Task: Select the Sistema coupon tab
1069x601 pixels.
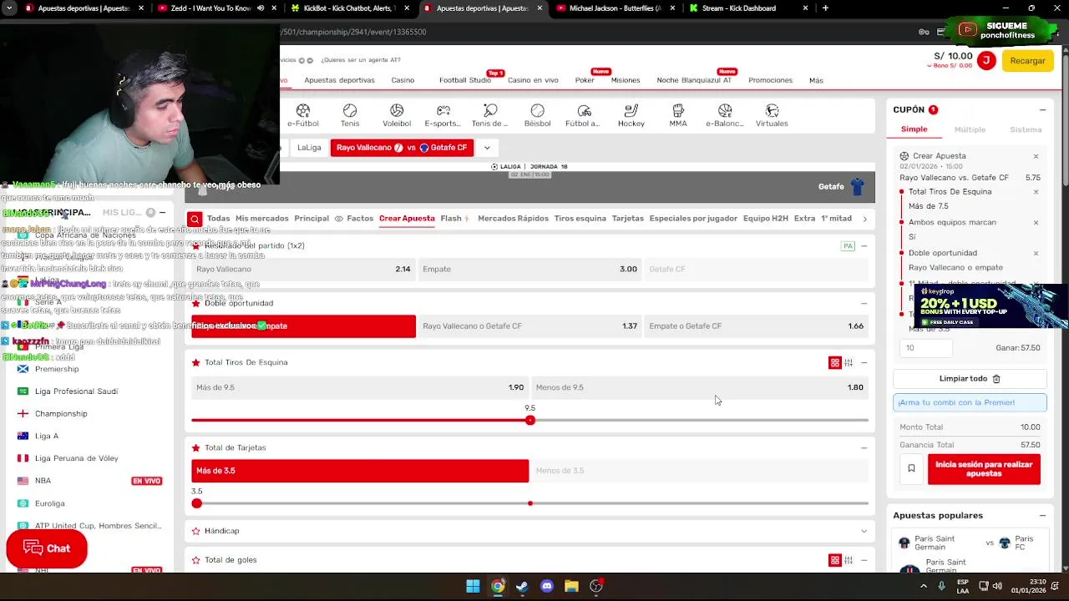Action: coord(1026,129)
